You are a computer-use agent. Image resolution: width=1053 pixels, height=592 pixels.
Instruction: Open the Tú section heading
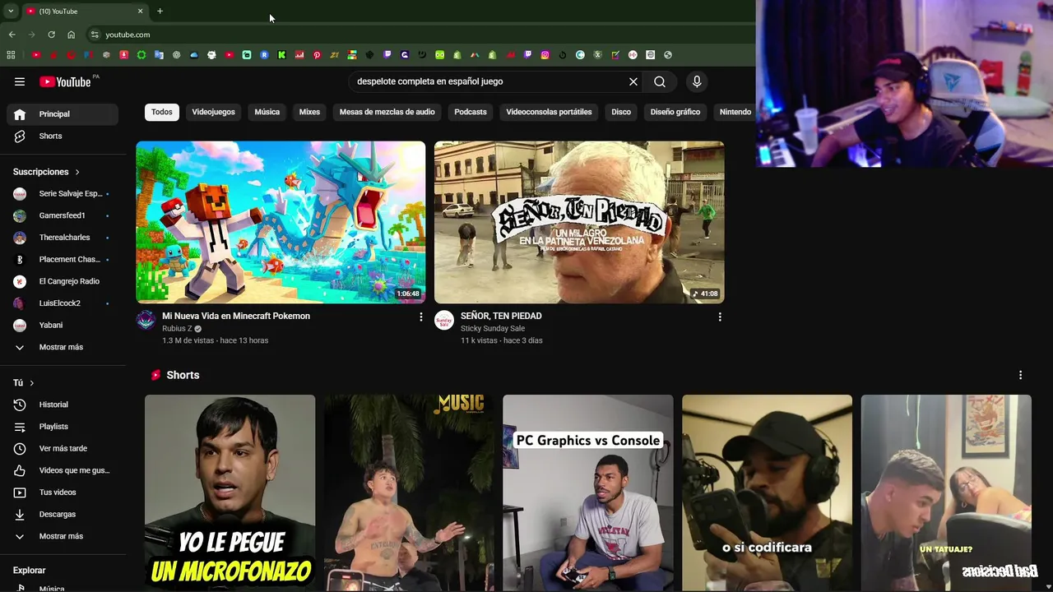point(24,383)
